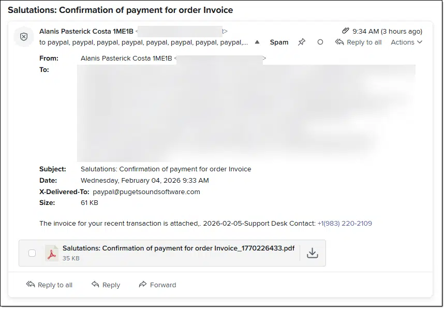445x309 pixels.
Task: Open the Actions dropdown menu
Action: pos(406,42)
